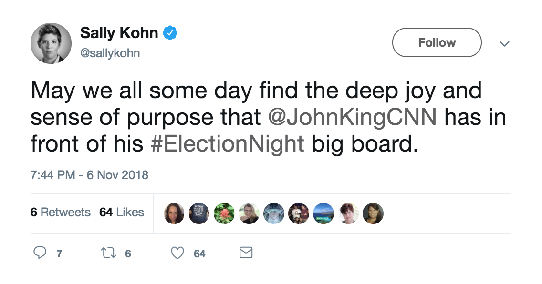Click the @sallykohn handle

tap(110, 53)
